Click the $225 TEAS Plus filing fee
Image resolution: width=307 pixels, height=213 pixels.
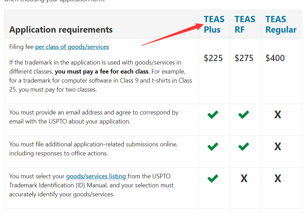coord(213,58)
